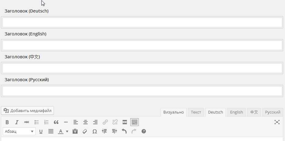The image size is (285, 141).
Task: Insert a special character (Omega)
Action: (95, 131)
